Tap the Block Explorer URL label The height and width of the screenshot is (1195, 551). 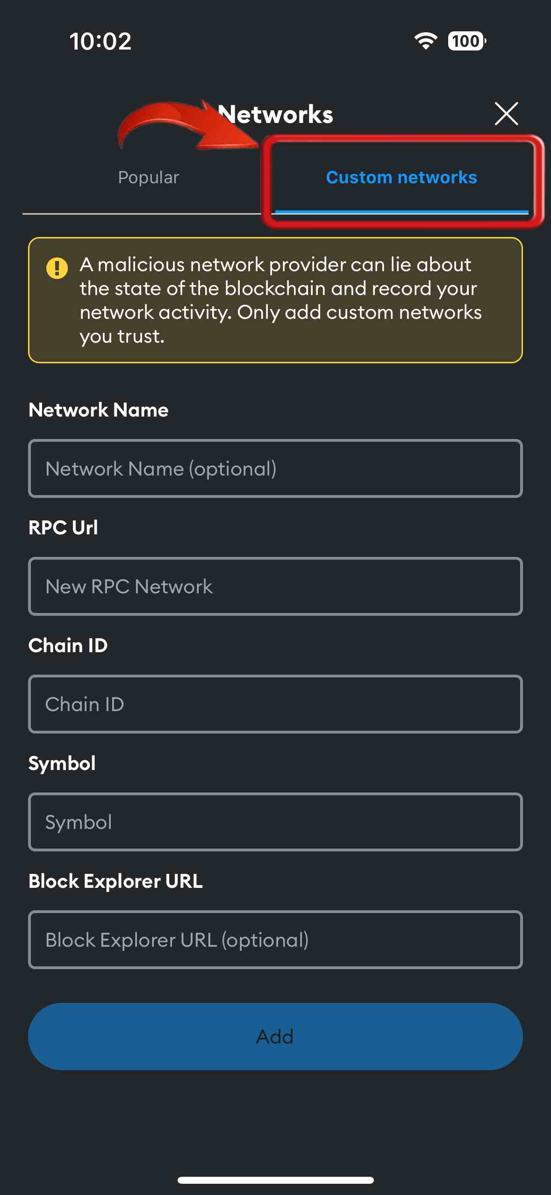tap(115, 881)
